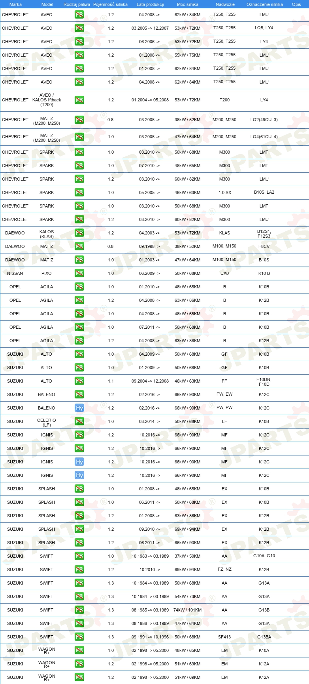Click engine code G13BA
Image resolution: width=309 pixels, height=684 pixels.
pos(264,637)
